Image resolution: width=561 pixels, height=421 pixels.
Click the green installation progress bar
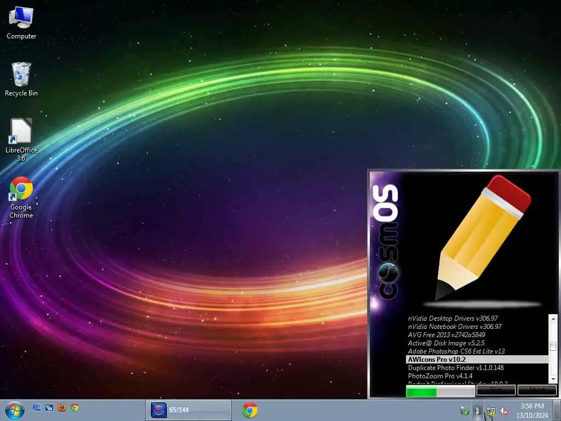coord(440,391)
